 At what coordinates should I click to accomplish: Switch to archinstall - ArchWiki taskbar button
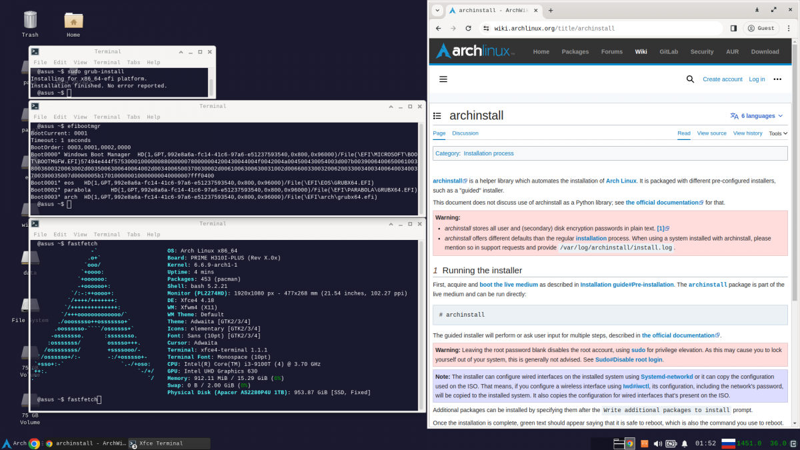85,443
